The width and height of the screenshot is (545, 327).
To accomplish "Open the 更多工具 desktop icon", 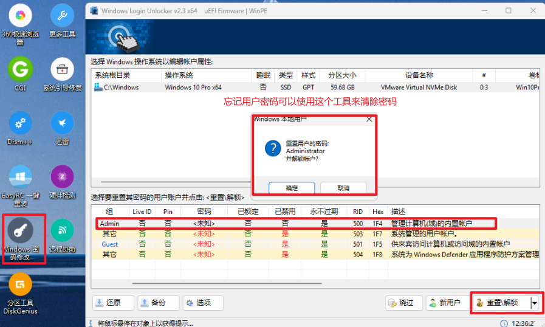I will (62, 20).
